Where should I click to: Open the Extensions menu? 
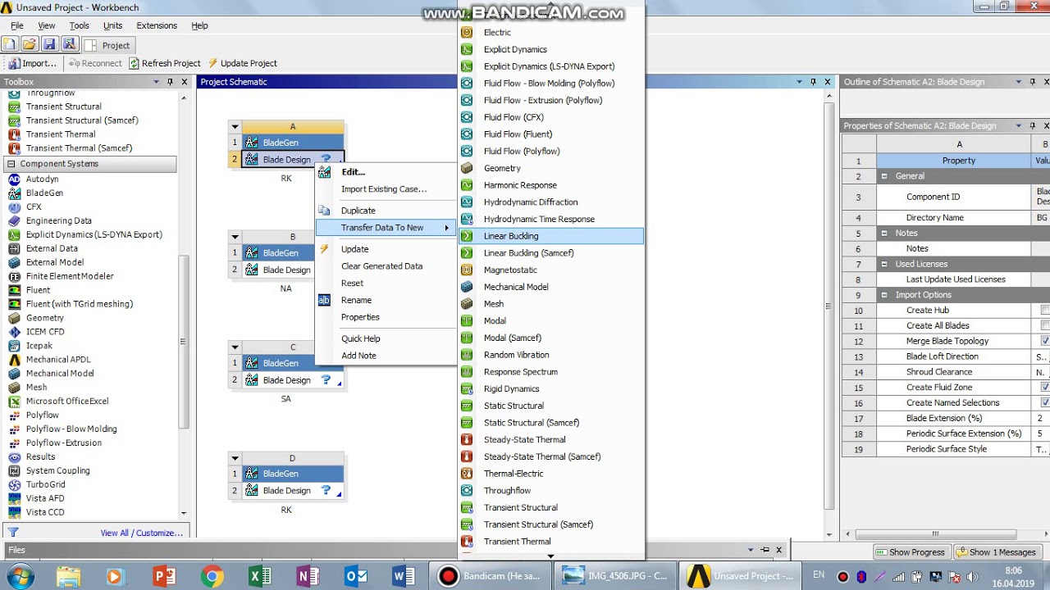click(157, 25)
